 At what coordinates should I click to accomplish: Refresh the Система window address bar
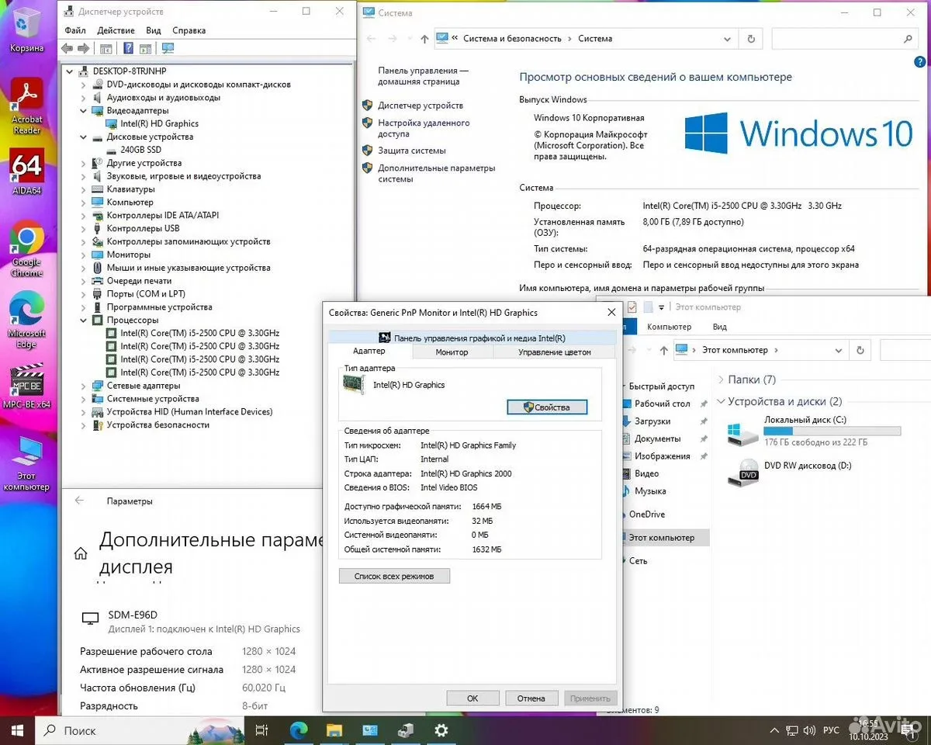pos(750,39)
